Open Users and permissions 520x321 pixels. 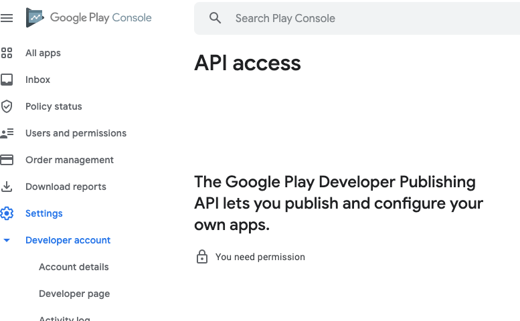(x=76, y=133)
